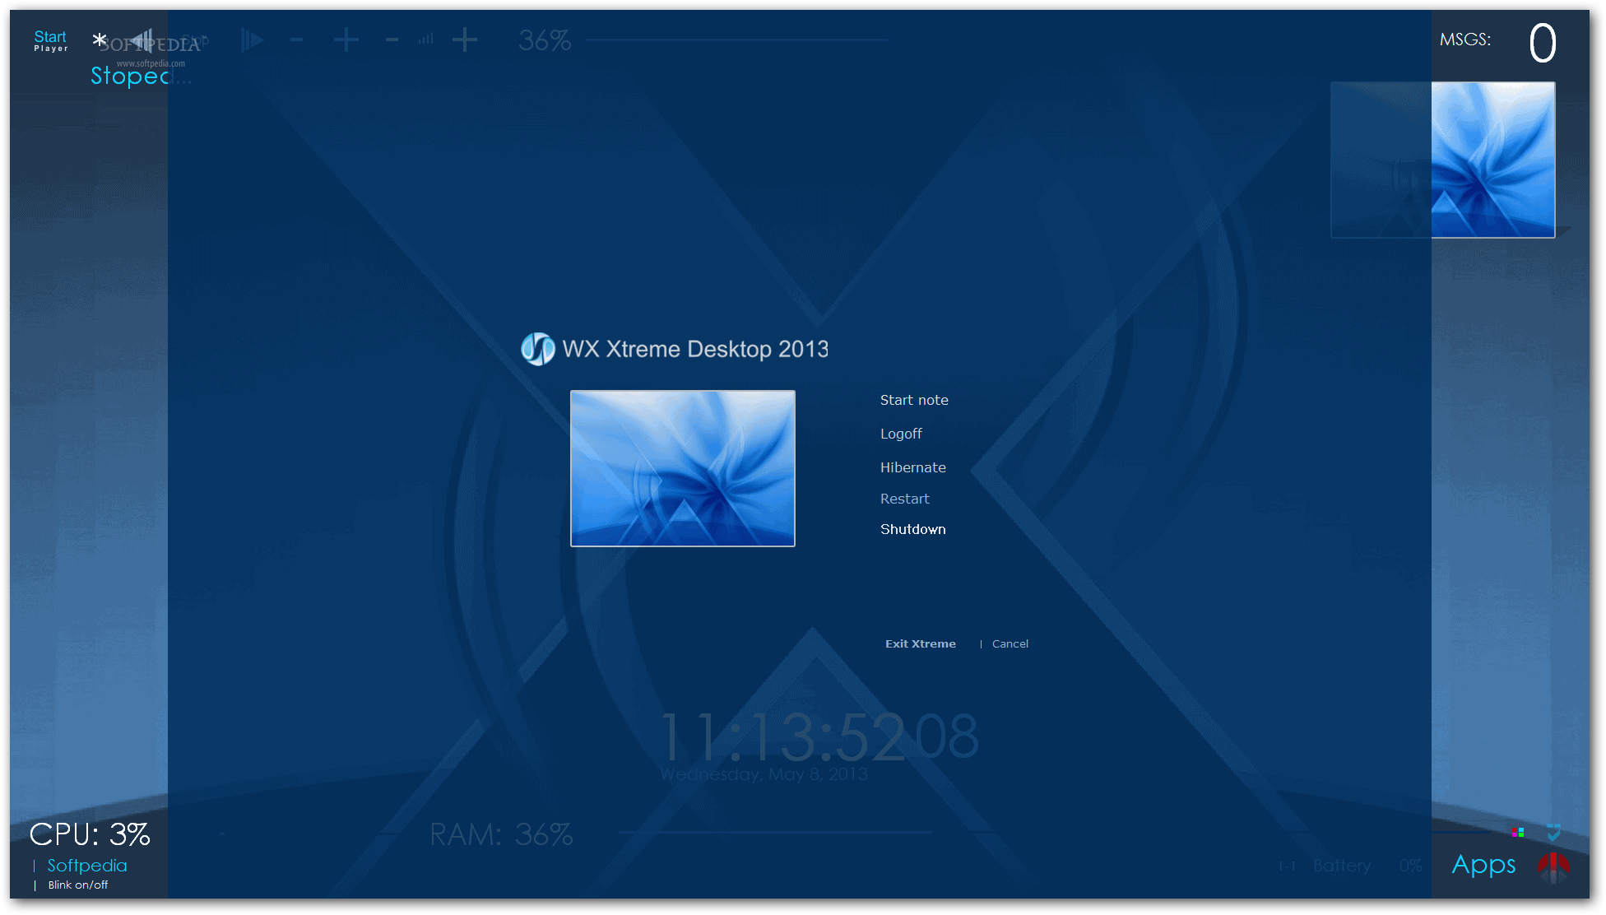Screen dimensions: 1606x915
Task: Click the battery bracket icon
Action: [x=1287, y=866]
